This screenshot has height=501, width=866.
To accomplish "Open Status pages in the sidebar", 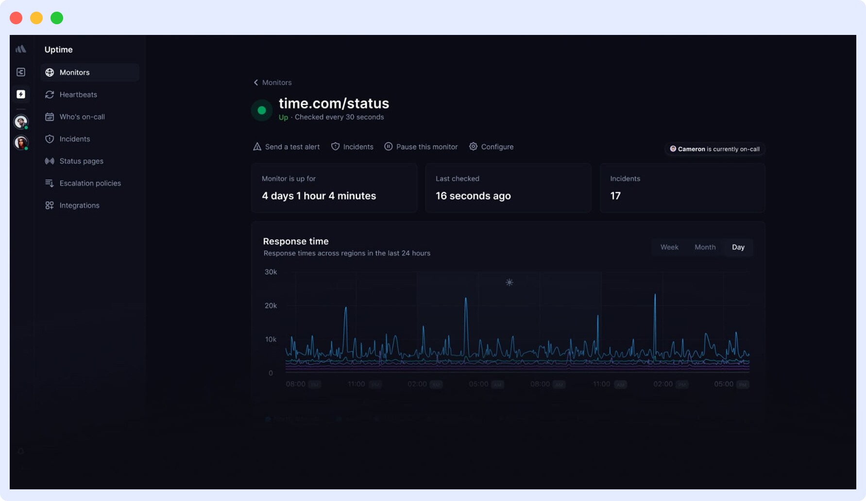I will coord(90,161).
